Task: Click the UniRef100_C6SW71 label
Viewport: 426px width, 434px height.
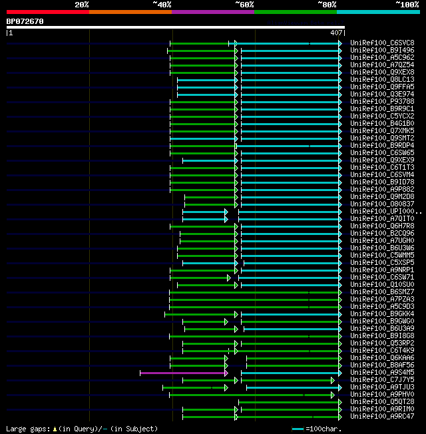Action: (x=382, y=278)
